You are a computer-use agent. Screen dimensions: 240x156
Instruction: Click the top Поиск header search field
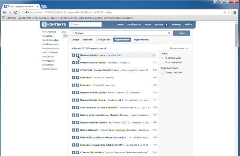85,25
